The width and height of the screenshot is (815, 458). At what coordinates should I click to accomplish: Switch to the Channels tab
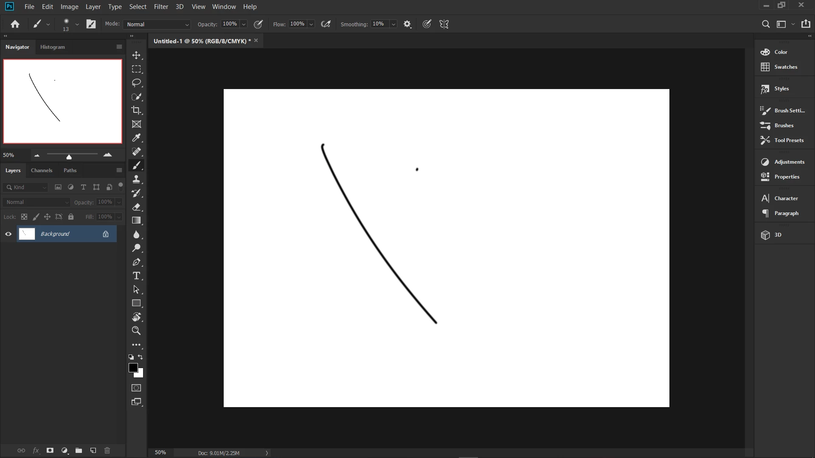click(42, 170)
